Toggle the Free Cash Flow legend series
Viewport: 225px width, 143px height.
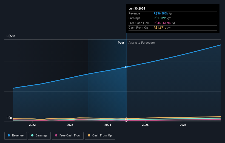68,136
